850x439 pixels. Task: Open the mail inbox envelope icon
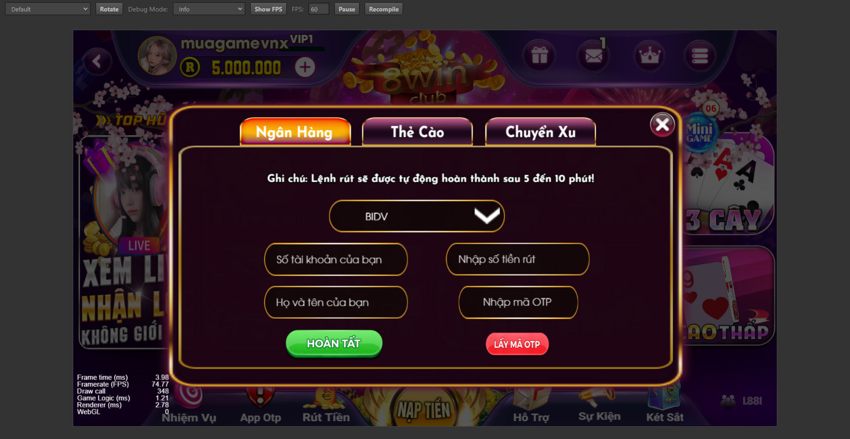pos(594,56)
